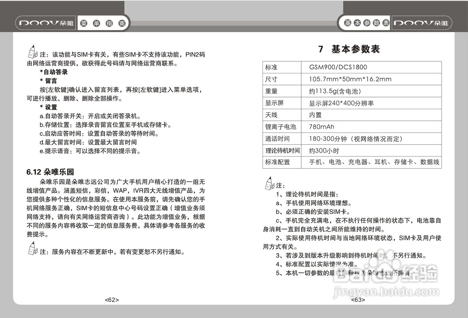The width and height of the screenshot is (468, 318).
Task: Select the 基本参数表 header badge at top right
Action: click(367, 23)
